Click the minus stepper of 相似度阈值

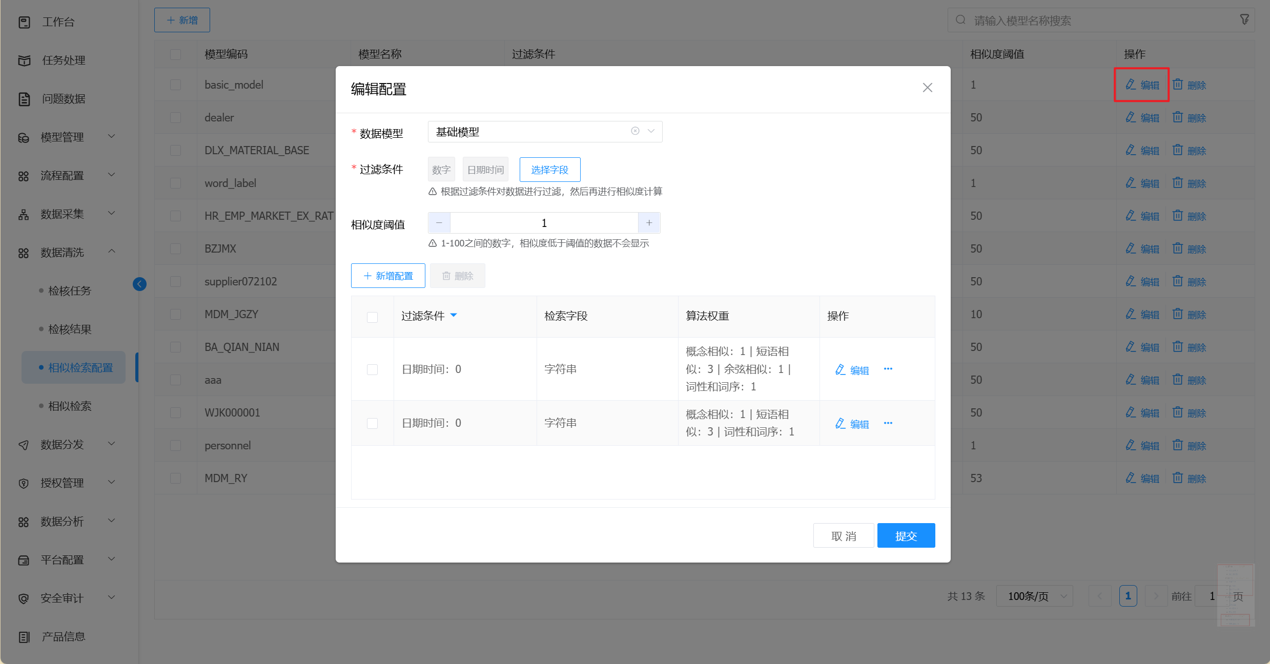click(x=439, y=223)
